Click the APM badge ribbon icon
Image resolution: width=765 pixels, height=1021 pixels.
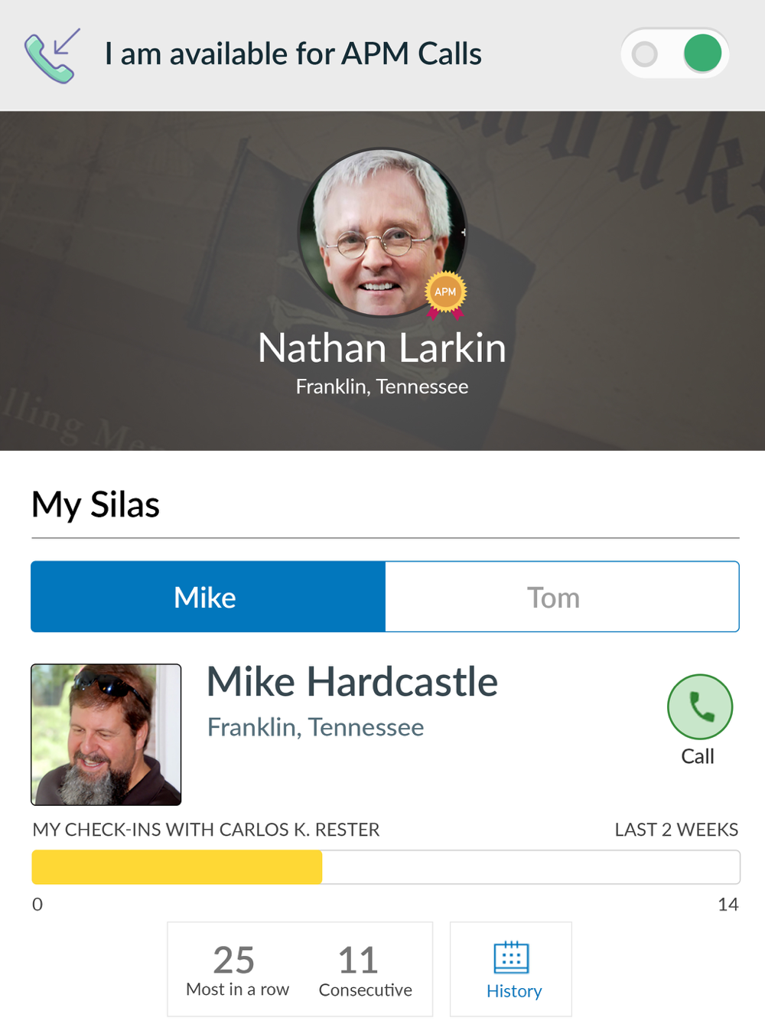446,295
